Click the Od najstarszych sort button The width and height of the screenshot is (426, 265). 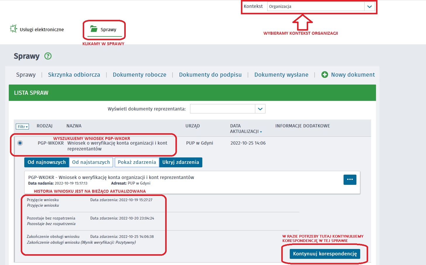(91, 162)
